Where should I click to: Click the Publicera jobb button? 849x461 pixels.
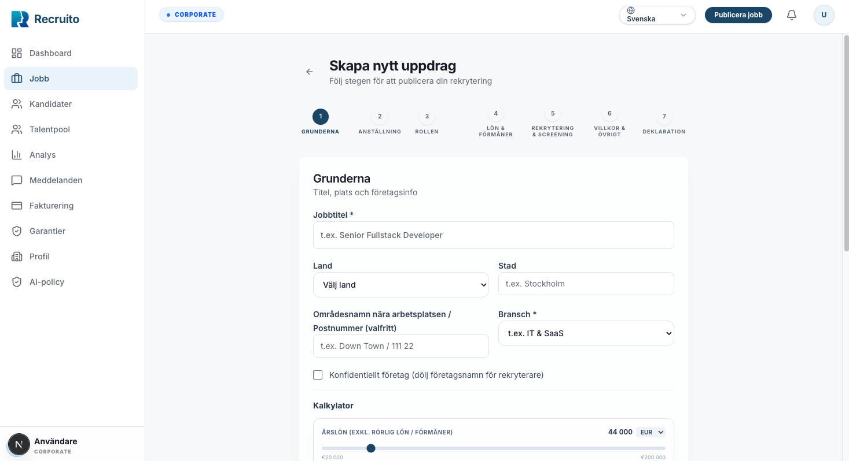coord(738,15)
